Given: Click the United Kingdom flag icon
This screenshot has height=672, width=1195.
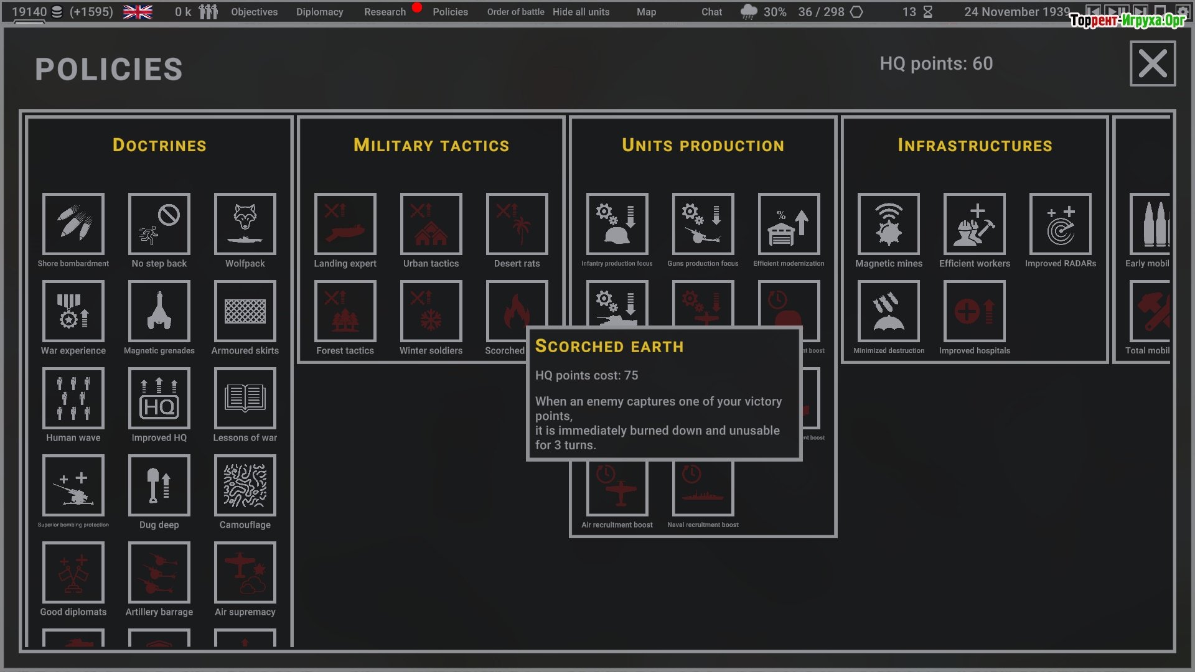Looking at the screenshot, I should click(138, 12).
